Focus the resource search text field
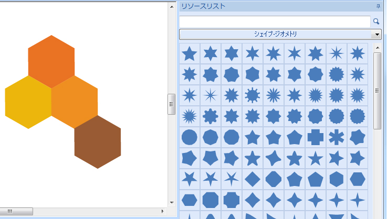 tap(275, 21)
